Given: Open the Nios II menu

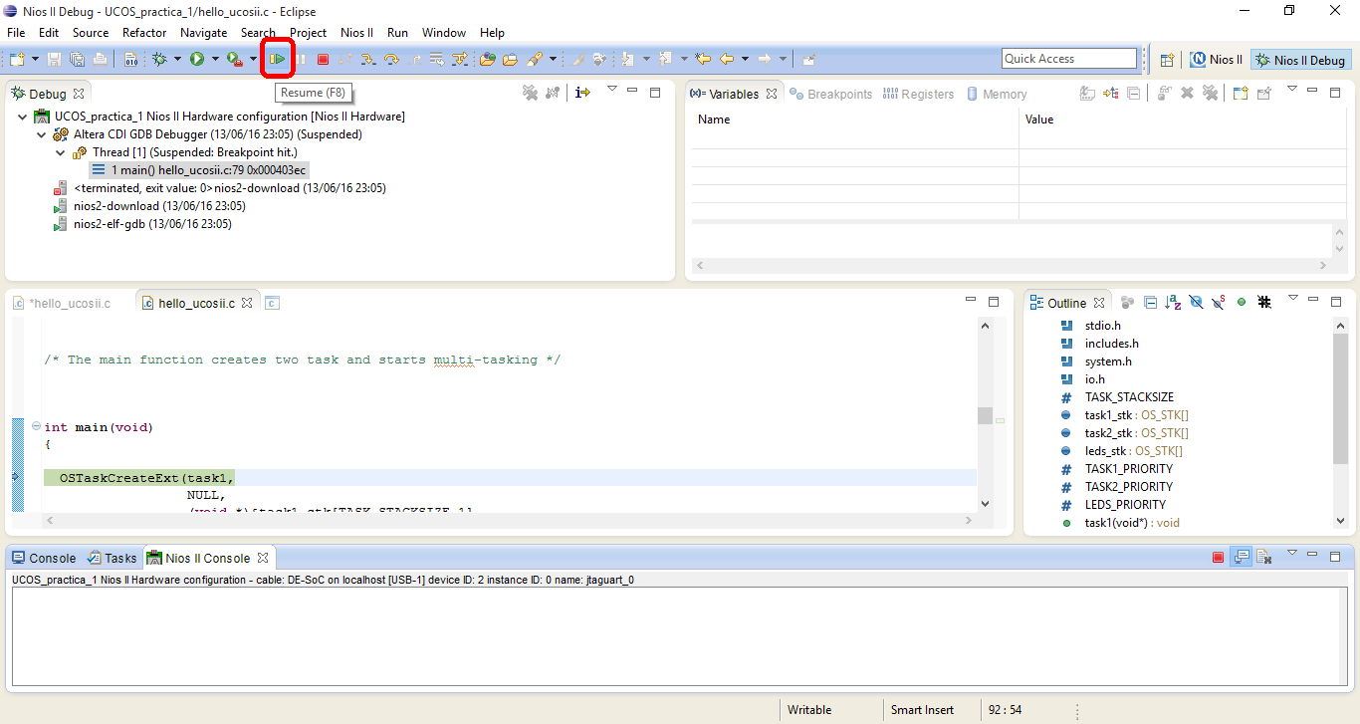Looking at the screenshot, I should click(356, 33).
